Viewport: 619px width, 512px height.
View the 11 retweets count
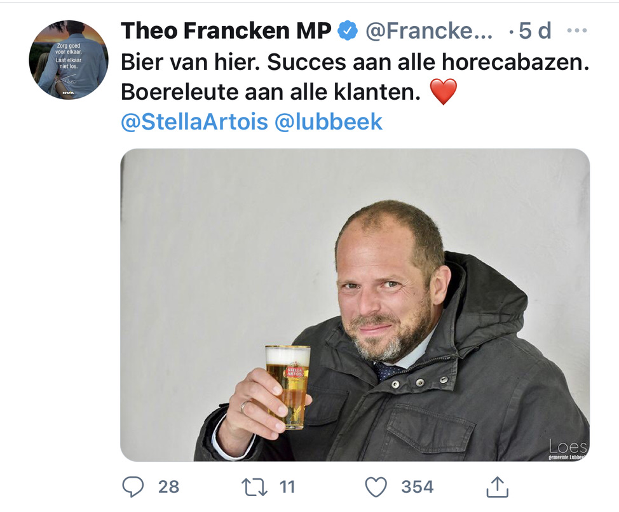287,487
